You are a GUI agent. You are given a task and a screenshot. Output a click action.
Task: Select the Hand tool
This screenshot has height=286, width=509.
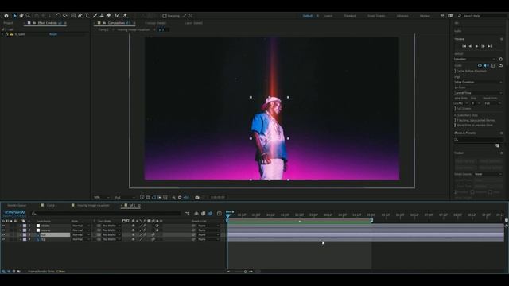click(x=21, y=16)
